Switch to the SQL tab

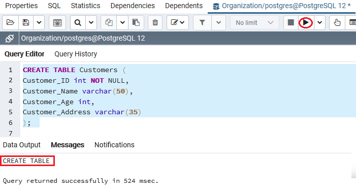(x=54, y=6)
